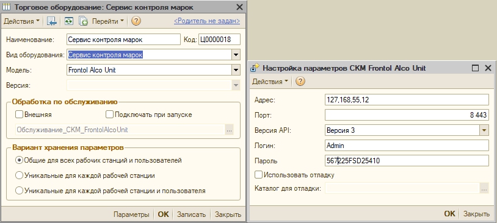Click the green refresh icon in toolbar
This screenshot has height=223, width=497.
click(x=69, y=21)
